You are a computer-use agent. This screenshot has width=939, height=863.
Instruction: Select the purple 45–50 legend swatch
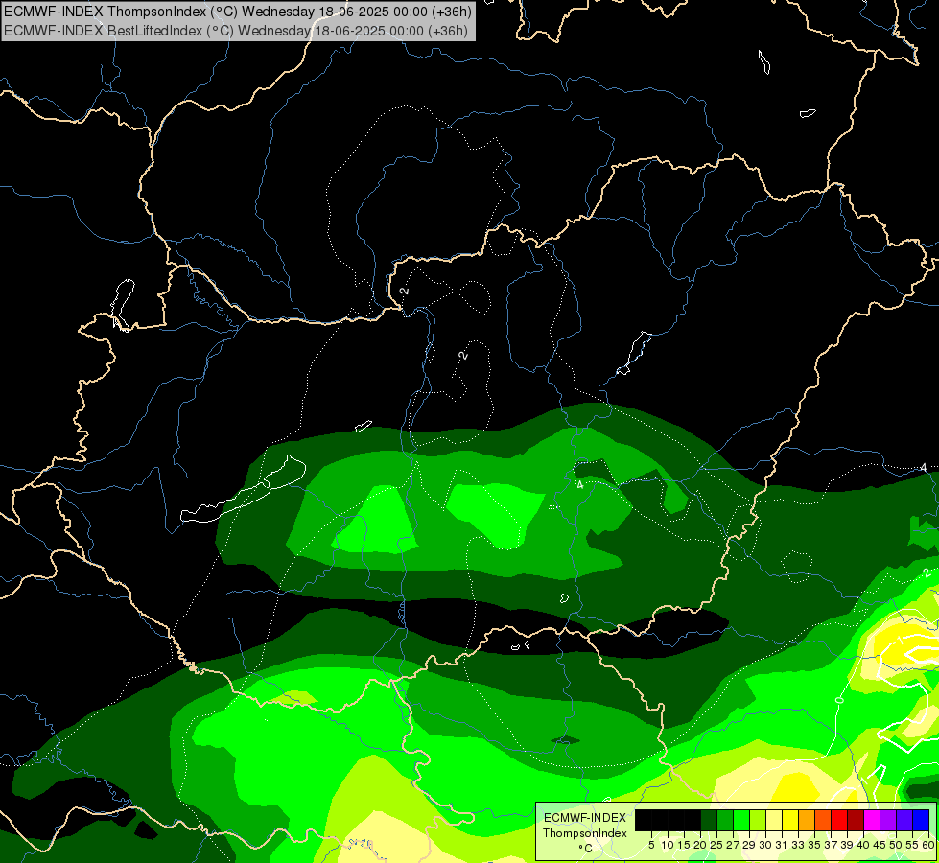(x=888, y=820)
